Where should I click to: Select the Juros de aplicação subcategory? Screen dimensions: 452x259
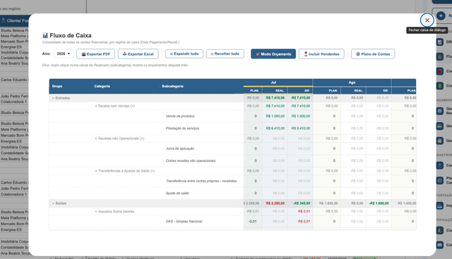tap(180, 149)
